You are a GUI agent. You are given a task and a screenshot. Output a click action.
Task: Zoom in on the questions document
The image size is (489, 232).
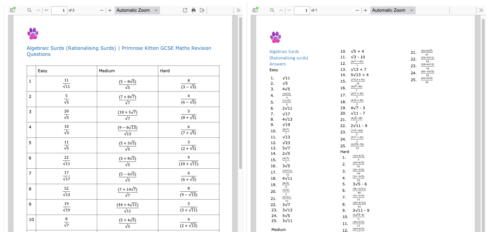(x=110, y=10)
